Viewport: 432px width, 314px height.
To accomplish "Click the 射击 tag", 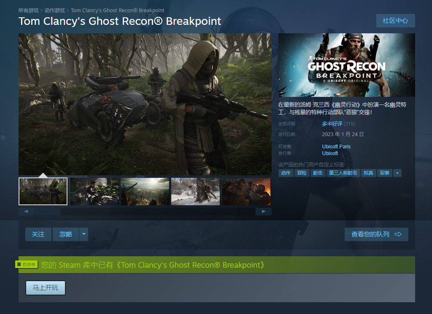I will [318, 173].
